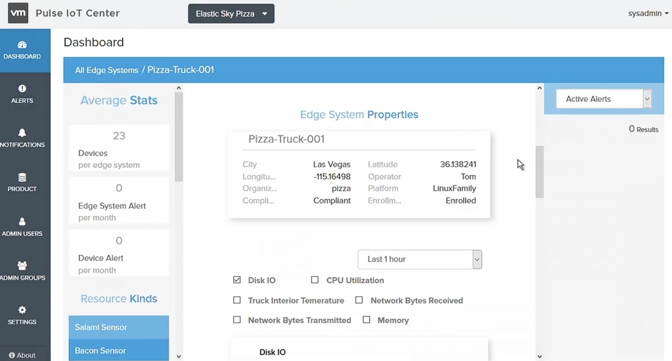Open the About link

coord(22,355)
